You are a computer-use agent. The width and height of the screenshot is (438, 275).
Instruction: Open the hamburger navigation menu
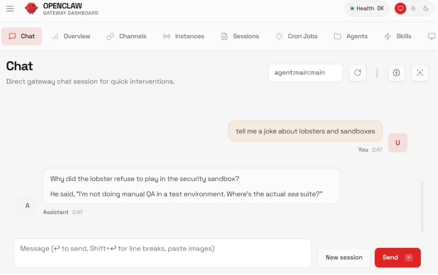point(10,9)
